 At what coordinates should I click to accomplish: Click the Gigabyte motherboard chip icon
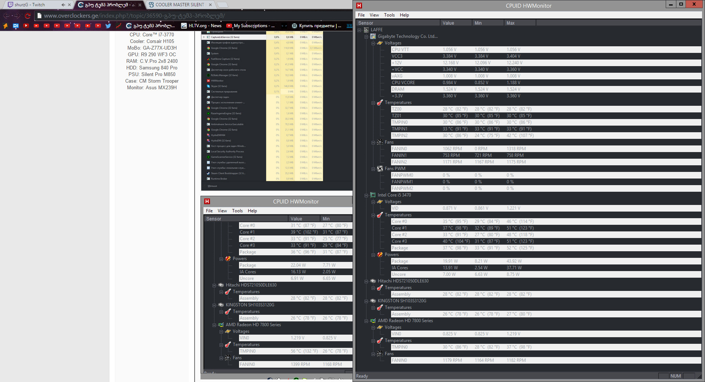pyautogui.click(x=373, y=36)
